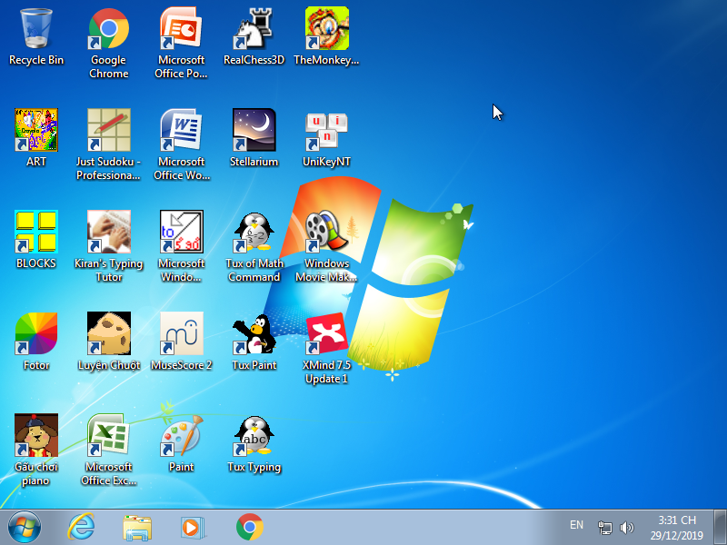Viewport: 727px width, 545px height.
Task: Launch Chrome from the taskbar
Action: click(249, 527)
